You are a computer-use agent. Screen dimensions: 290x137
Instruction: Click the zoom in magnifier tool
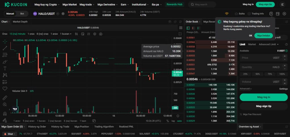click(x=5, y=105)
